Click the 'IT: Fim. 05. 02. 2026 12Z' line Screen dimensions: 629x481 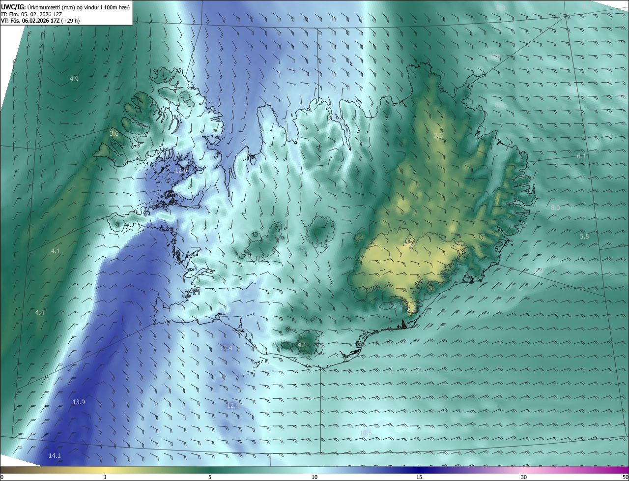point(31,14)
